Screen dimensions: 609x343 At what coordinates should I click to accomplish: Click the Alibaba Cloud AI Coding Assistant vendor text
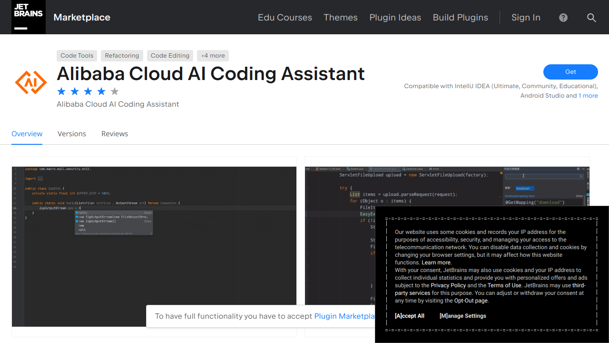pyautogui.click(x=118, y=104)
